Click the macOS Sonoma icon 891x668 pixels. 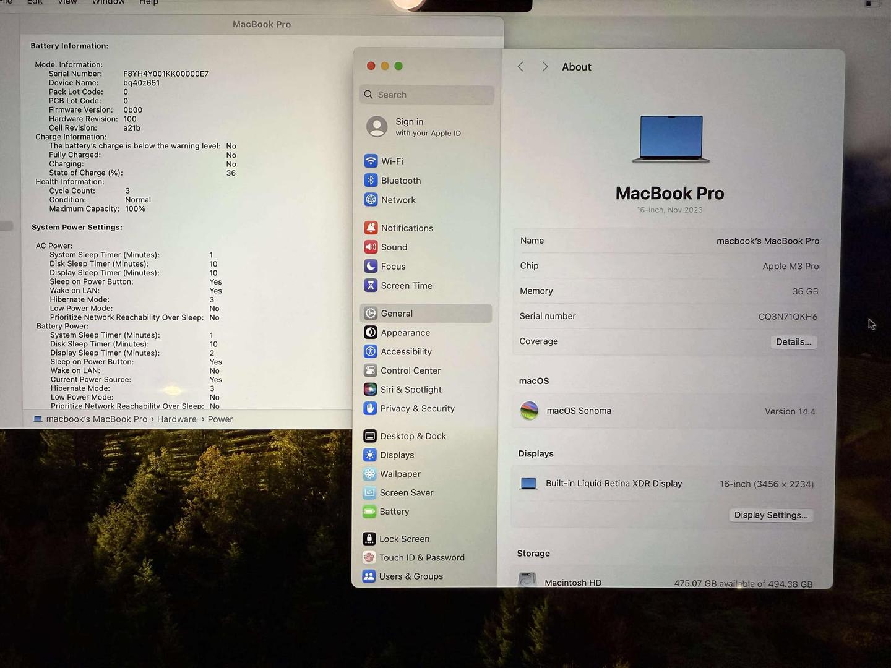529,411
